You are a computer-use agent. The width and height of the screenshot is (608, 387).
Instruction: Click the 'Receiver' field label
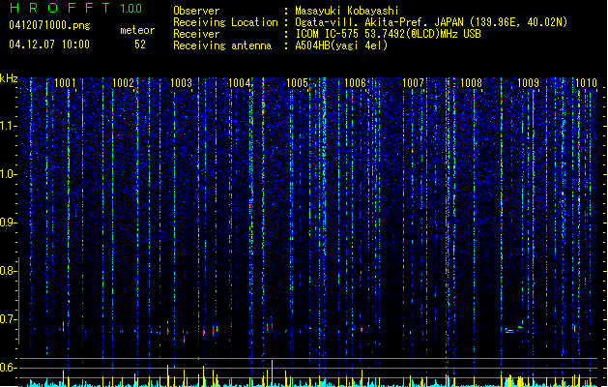click(196, 34)
